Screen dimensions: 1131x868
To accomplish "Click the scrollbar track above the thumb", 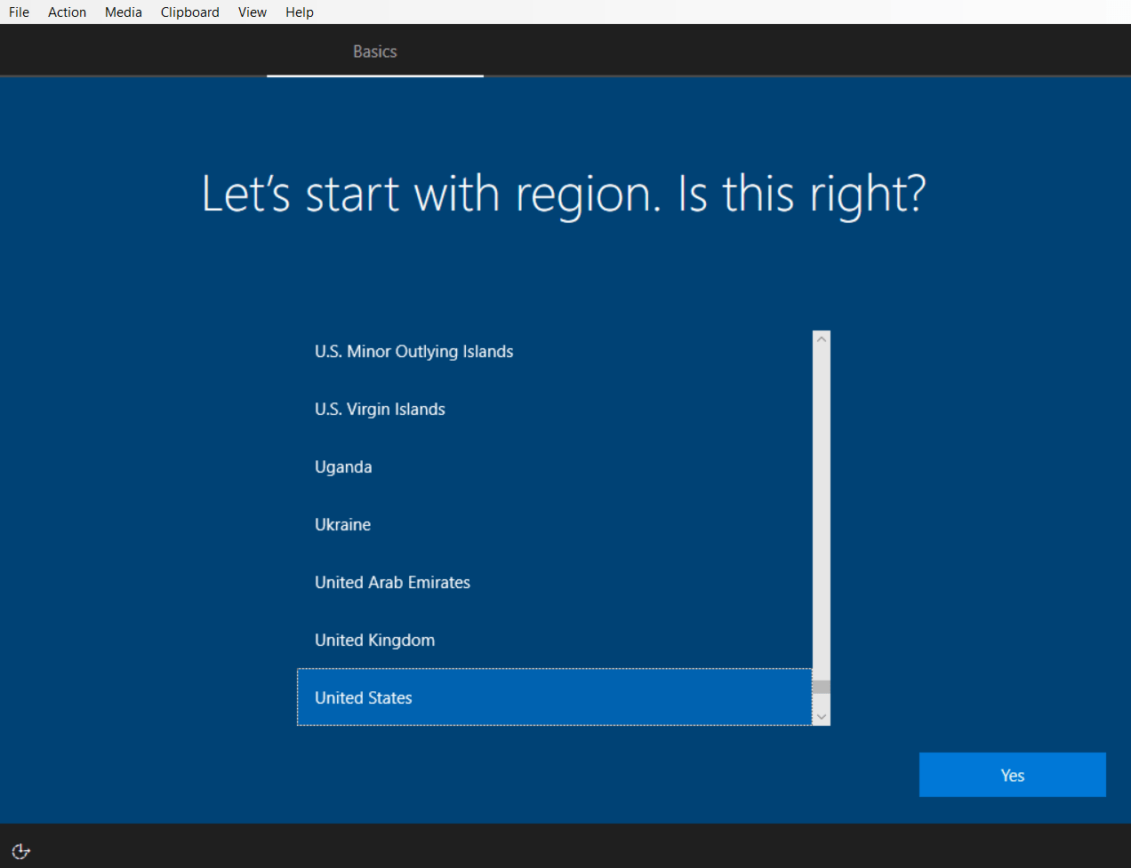I will click(x=821, y=506).
